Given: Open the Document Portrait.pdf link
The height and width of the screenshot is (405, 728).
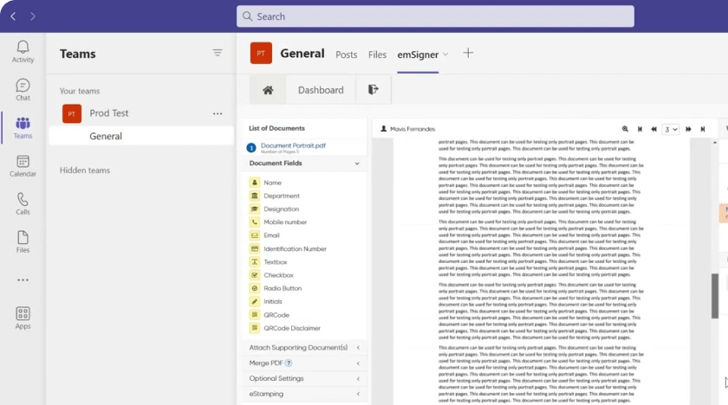Looking at the screenshot, I should (x=293, y=145).
